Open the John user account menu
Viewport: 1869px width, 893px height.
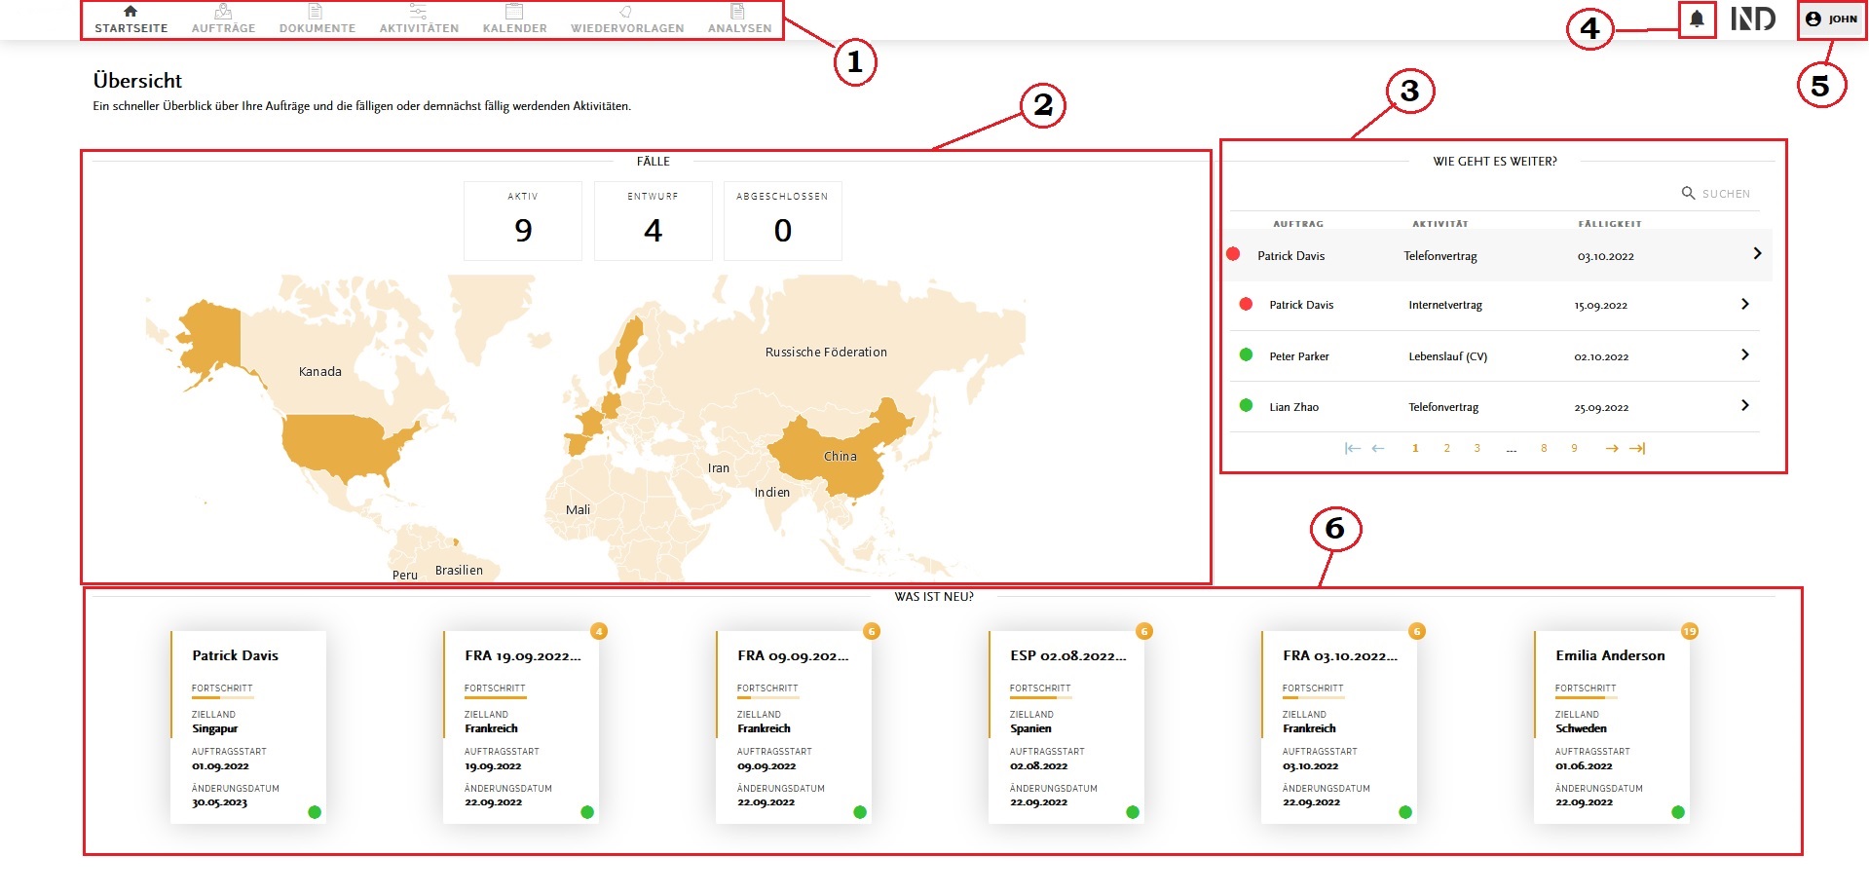tap(1831, 19)
